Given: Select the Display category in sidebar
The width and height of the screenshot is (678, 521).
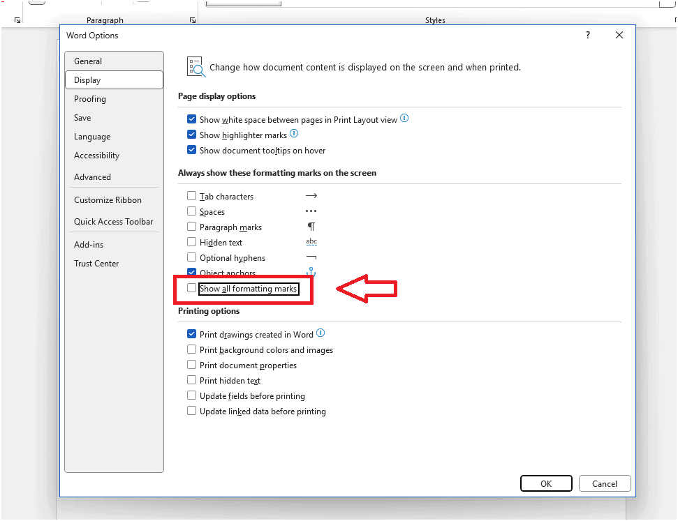Looking at the screenshot, I should [x=114, y=80].
